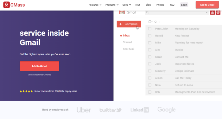Open the three-dot more options icon
Image resolution: width=222 pixels, height=127 pixels.
click(159, 22)
